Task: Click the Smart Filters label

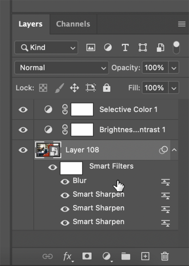Action: coord(111,166)
